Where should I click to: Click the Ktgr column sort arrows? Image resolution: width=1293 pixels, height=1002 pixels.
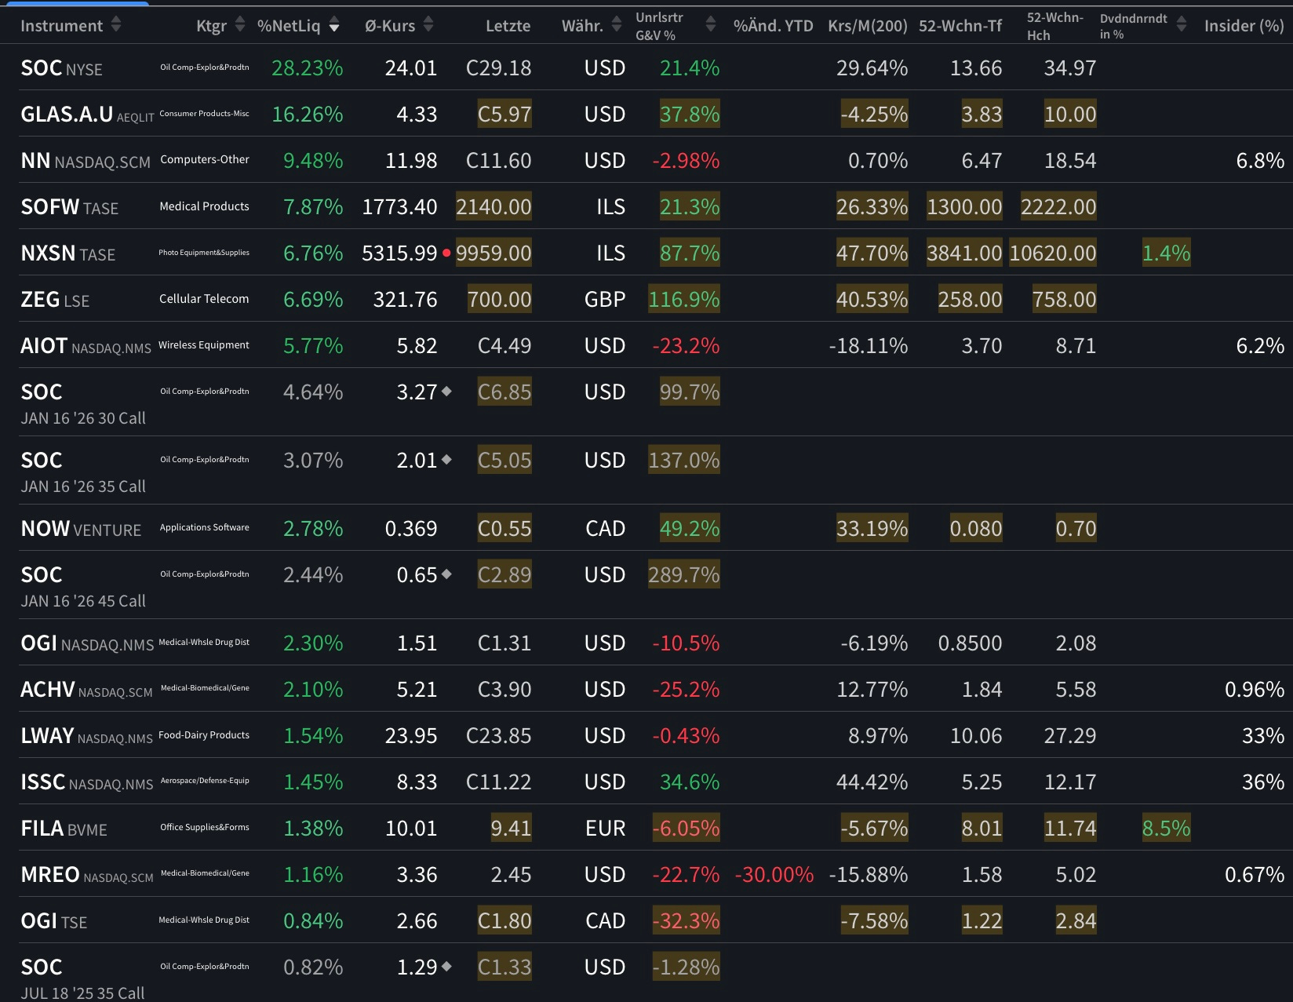click(x=240, y=25)
